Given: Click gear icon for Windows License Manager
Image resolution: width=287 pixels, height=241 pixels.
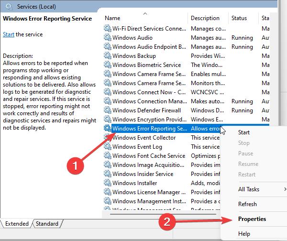Looking at the screenshot, I should [108, 192].
